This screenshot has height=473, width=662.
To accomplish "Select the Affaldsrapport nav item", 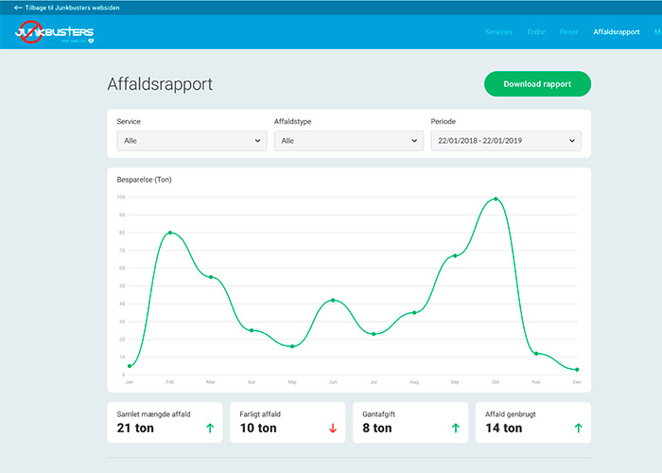I will (x=616, y=32).
